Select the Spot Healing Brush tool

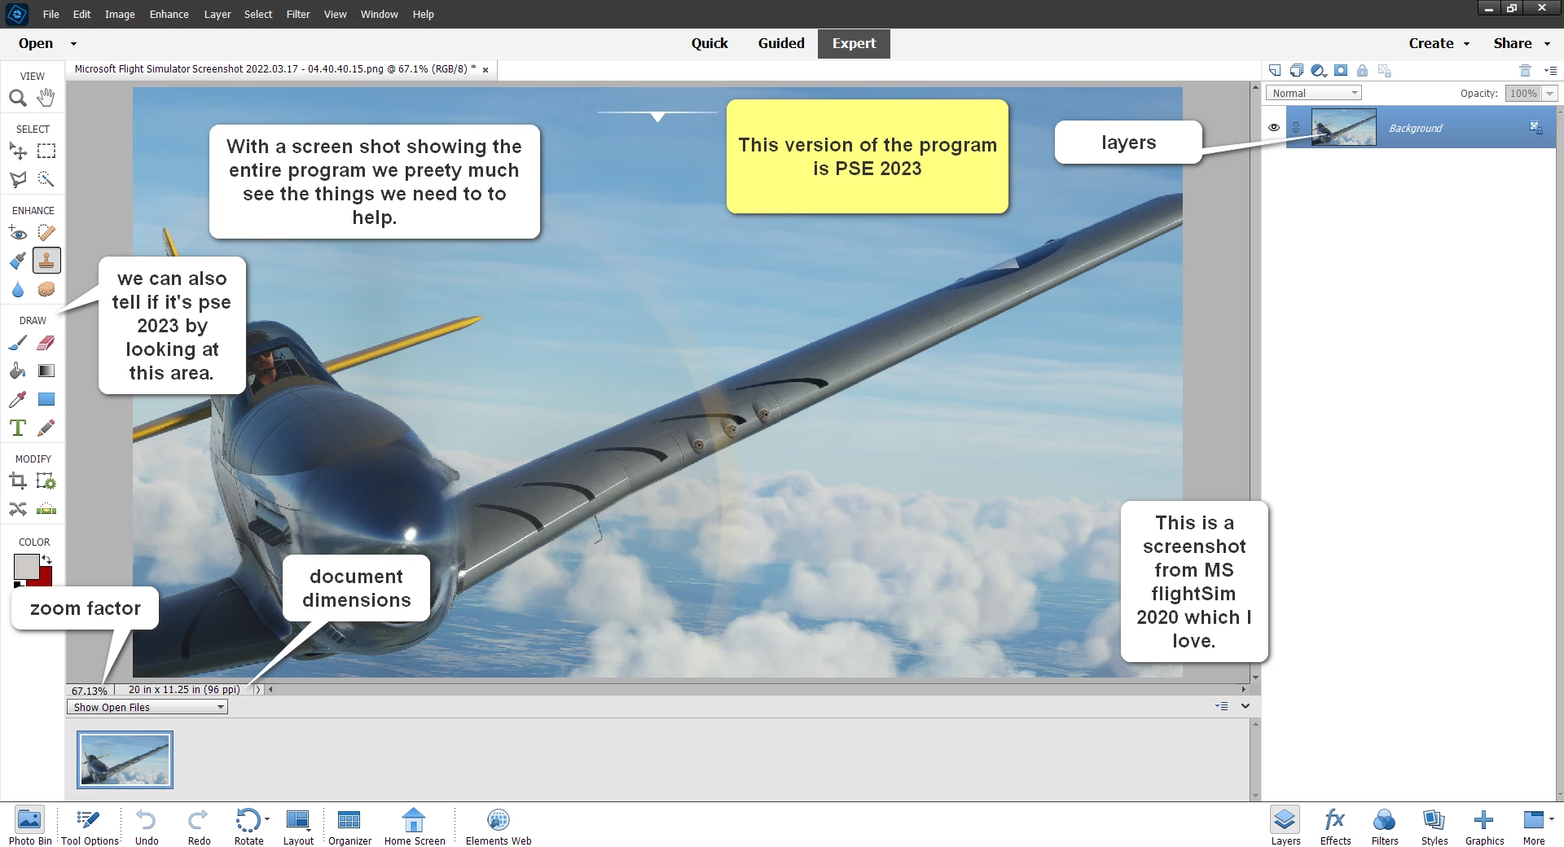[46, 233]
